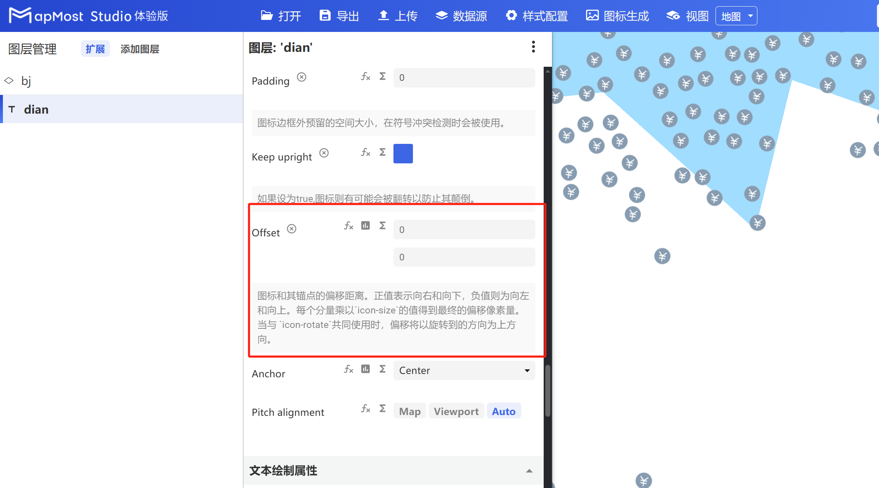Click the 添加图层 button
Viewport: 879px width, 488px height.
140,49
